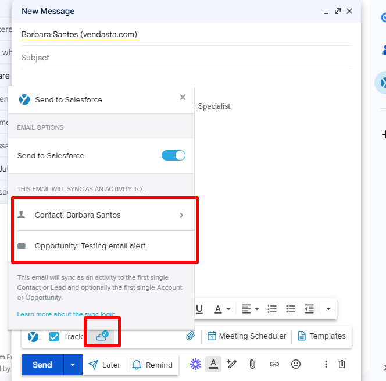This screenshot has width=386, height=381.
Task: Open the Salesforce cloud sync icon
Action: (x=102, y=336)
